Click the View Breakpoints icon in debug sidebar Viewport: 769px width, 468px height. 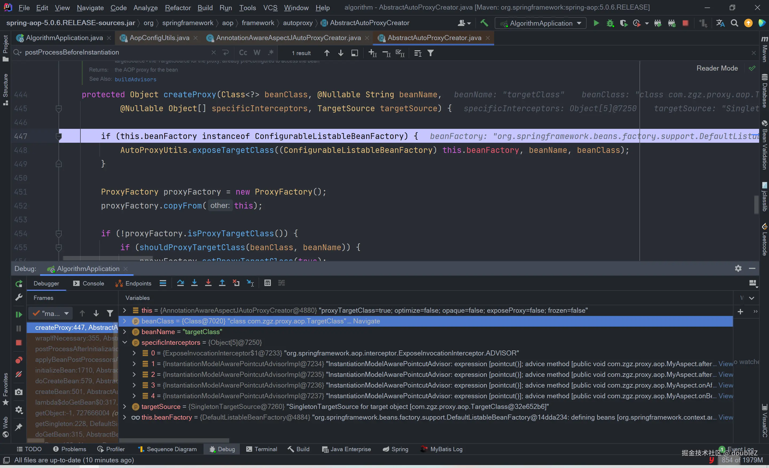19,360
